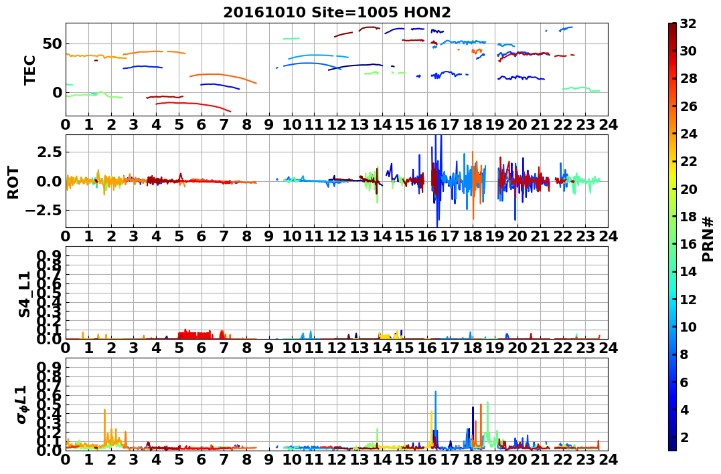Image resolution: width=721 pixels, height=474 pixels.
Task: Click colorbar tick value 32
Action: coord(688,23)
